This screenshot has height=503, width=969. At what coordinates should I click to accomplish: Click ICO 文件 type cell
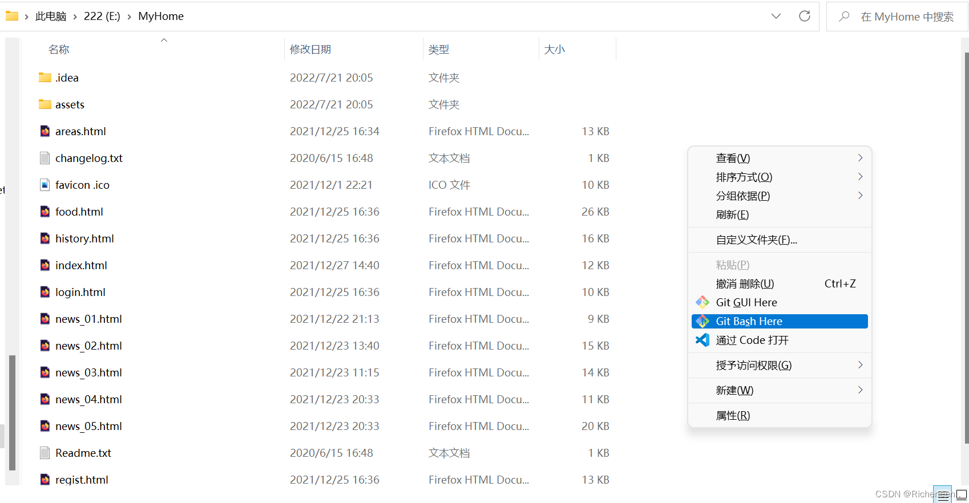tap(449, 185)
